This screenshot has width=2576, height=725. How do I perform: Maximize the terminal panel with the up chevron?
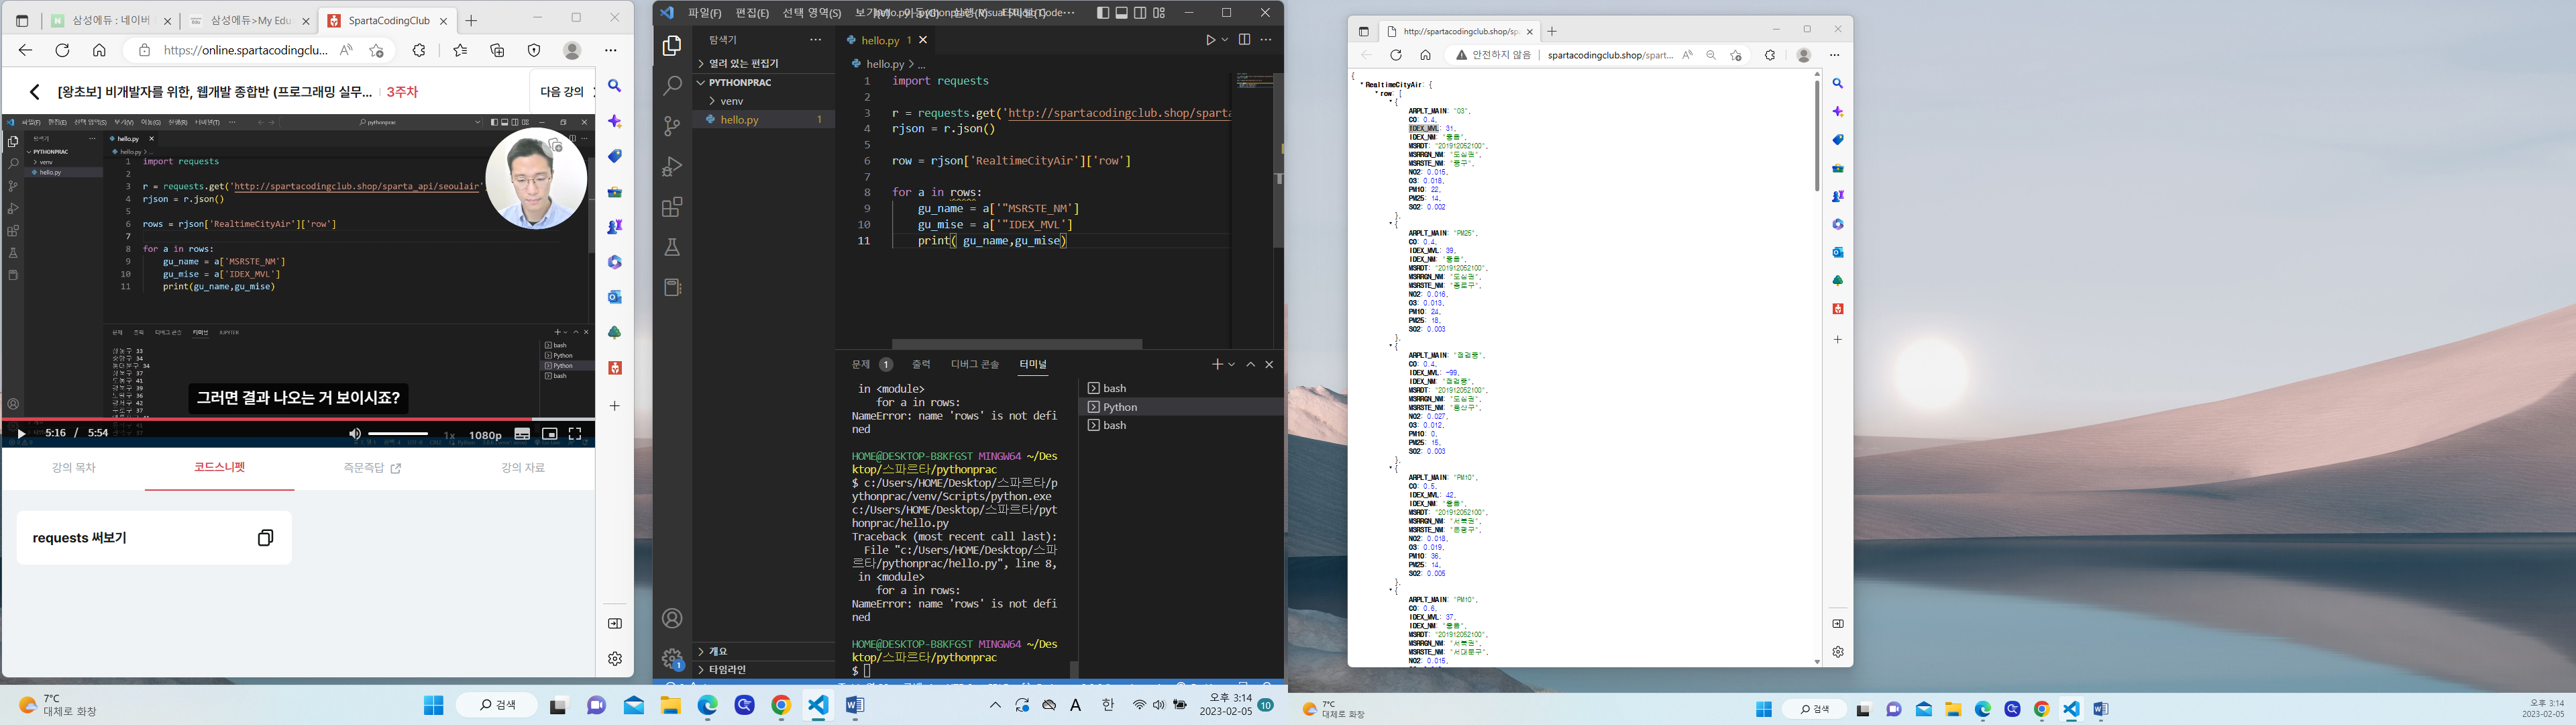(x=1250, y=365)
